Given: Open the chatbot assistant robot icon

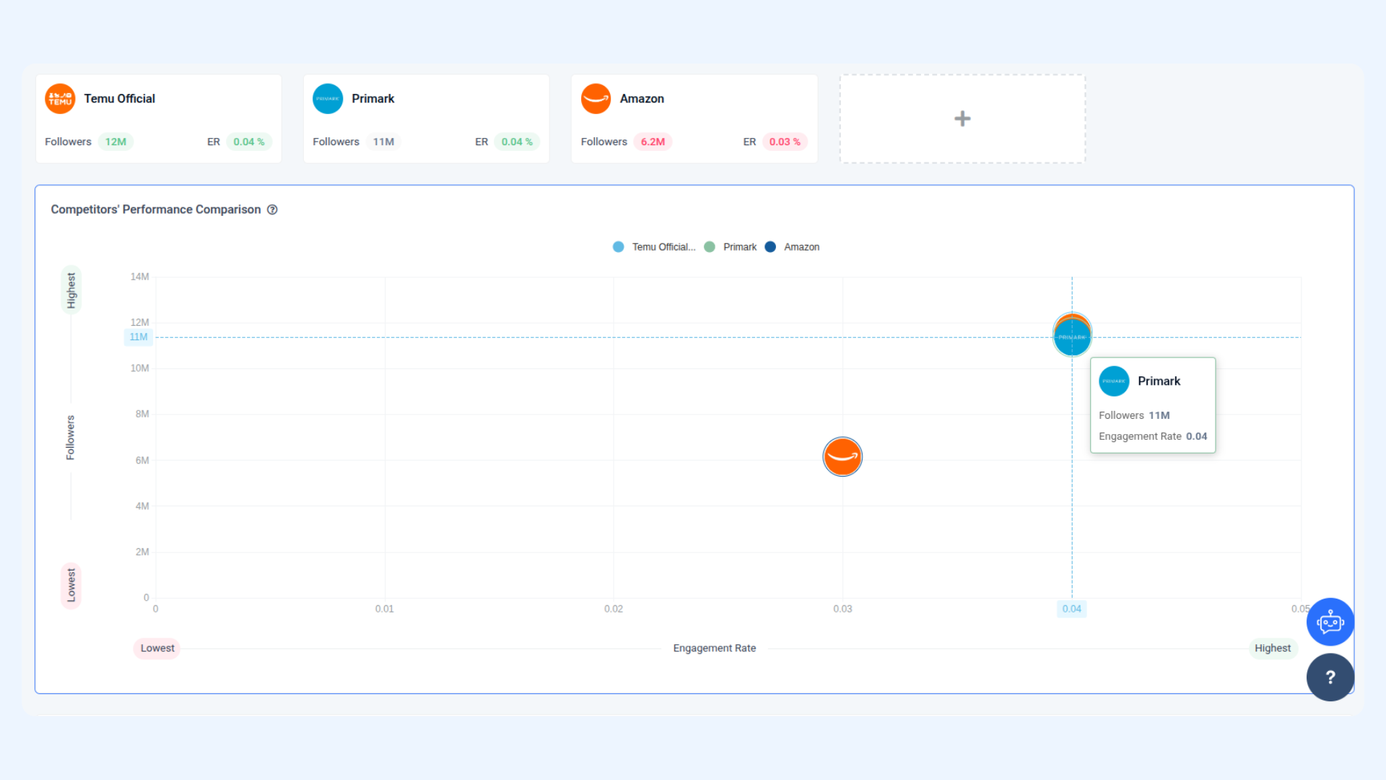Looking at the screenshot, I should [x=1330, y=622].
